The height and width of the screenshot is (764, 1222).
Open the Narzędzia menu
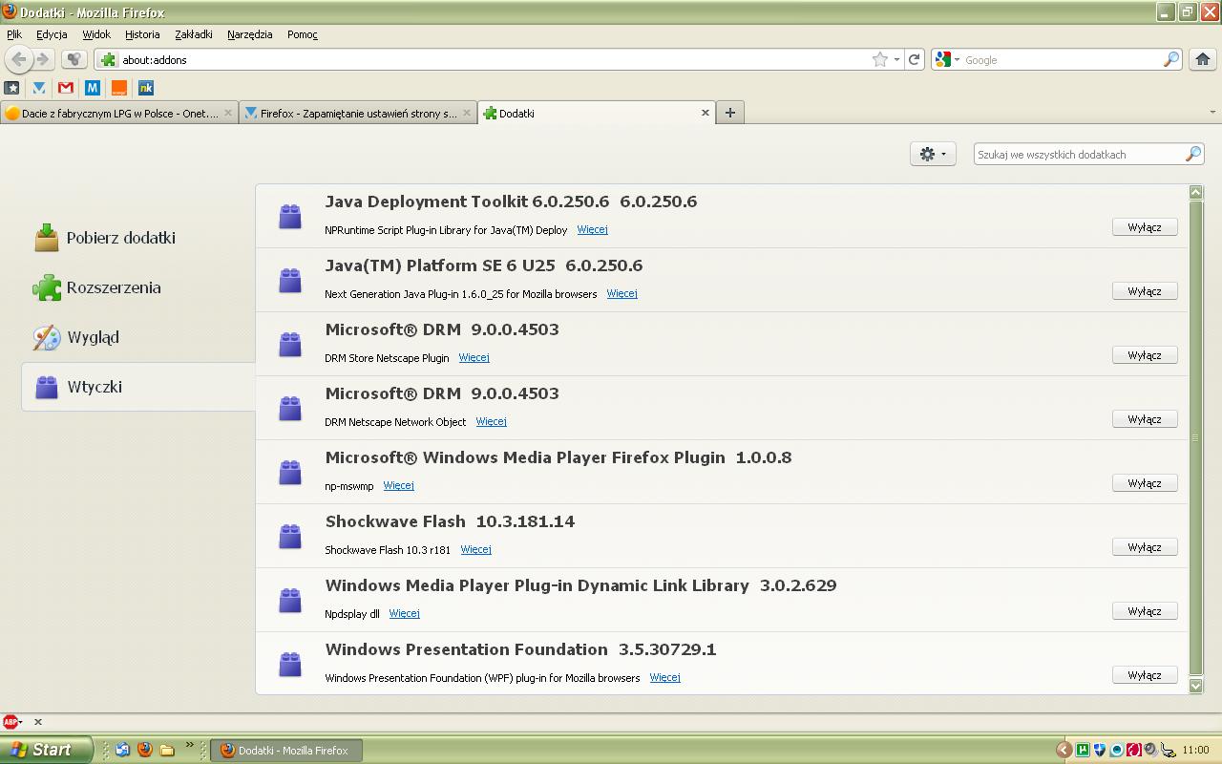click(x=250, y=34)
